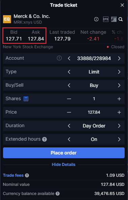Switch to CFD instrument icon
Viewport: 128px width, 200px height.
tap(105, 19)
